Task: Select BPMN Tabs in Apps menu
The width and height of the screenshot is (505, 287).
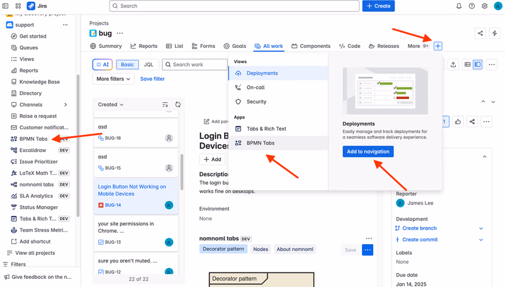Action: (278, 143)
